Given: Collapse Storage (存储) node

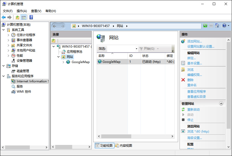Looking at the screenshot, I should 4,66.
